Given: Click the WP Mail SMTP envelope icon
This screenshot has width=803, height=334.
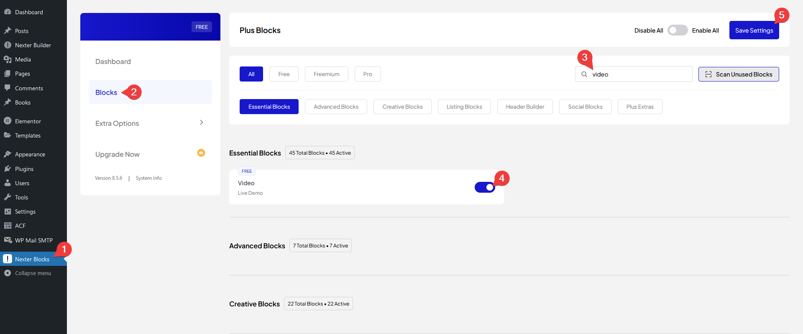Looking at the screenshot, I should (8, 240).
